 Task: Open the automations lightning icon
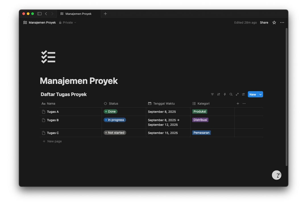point(225,94)
